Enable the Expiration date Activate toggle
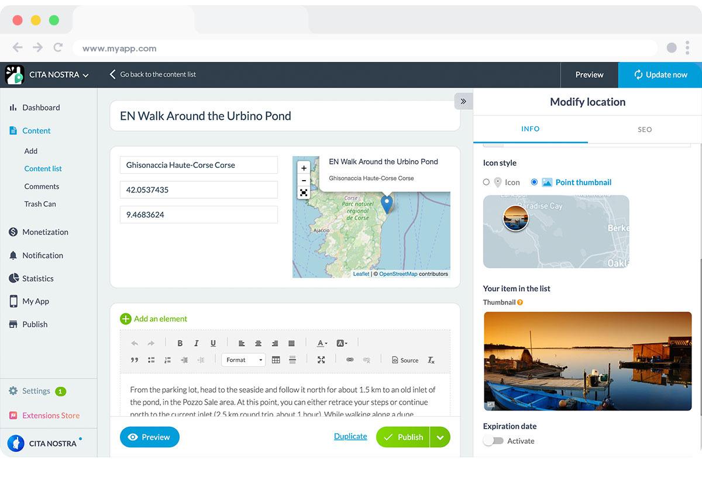 [x=493, y=441]
